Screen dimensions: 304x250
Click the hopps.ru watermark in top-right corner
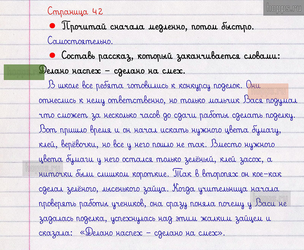point(283,8)
